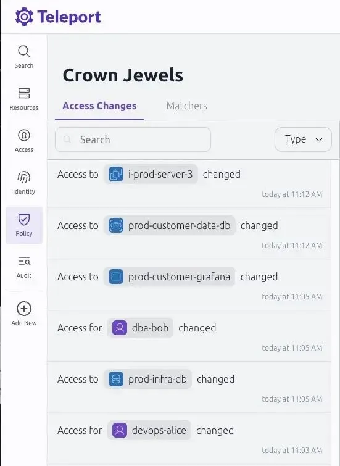The image size is (340, 466).
Task: Open the Resources sidebar section
Action: pos(24,99)
